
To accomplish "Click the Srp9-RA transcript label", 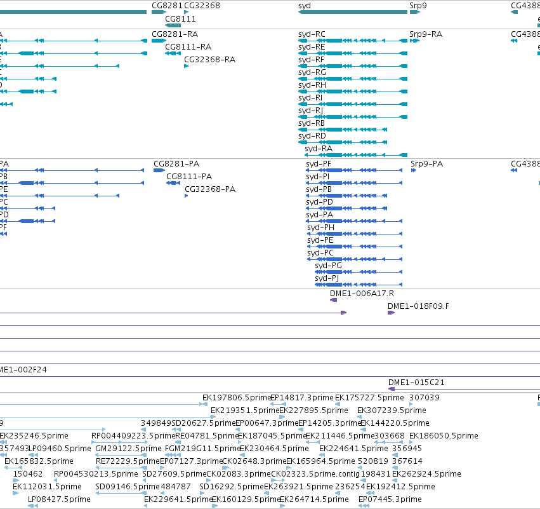I will [x=426, y=34].
